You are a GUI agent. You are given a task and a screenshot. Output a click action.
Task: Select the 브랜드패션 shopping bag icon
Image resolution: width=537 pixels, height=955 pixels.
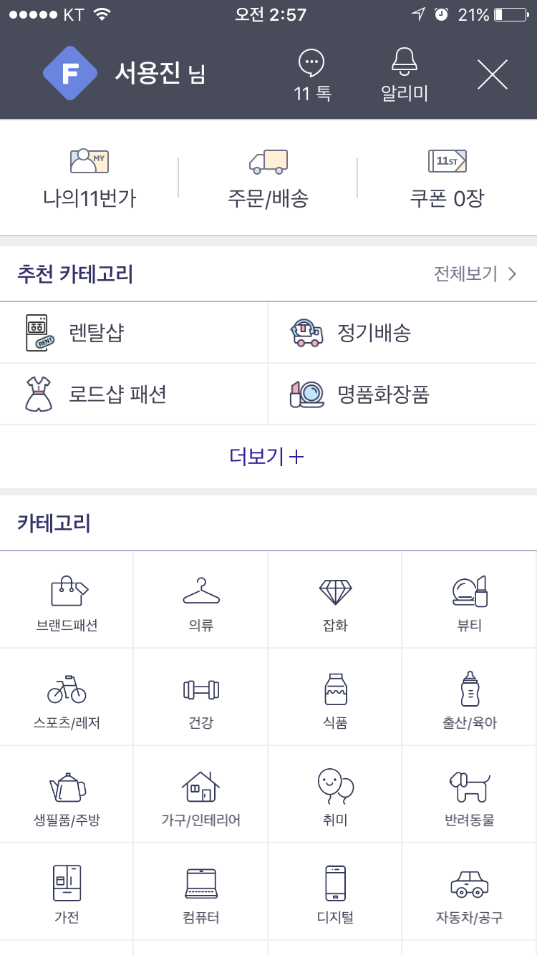pyautogui.click(x=68, y=592)
